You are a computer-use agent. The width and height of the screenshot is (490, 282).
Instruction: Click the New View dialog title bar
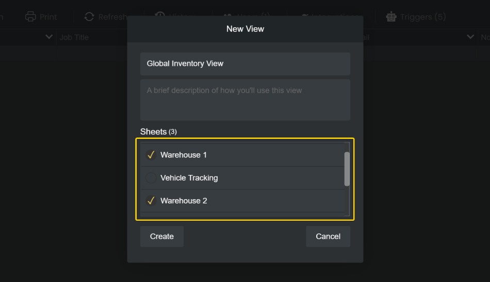245,29
